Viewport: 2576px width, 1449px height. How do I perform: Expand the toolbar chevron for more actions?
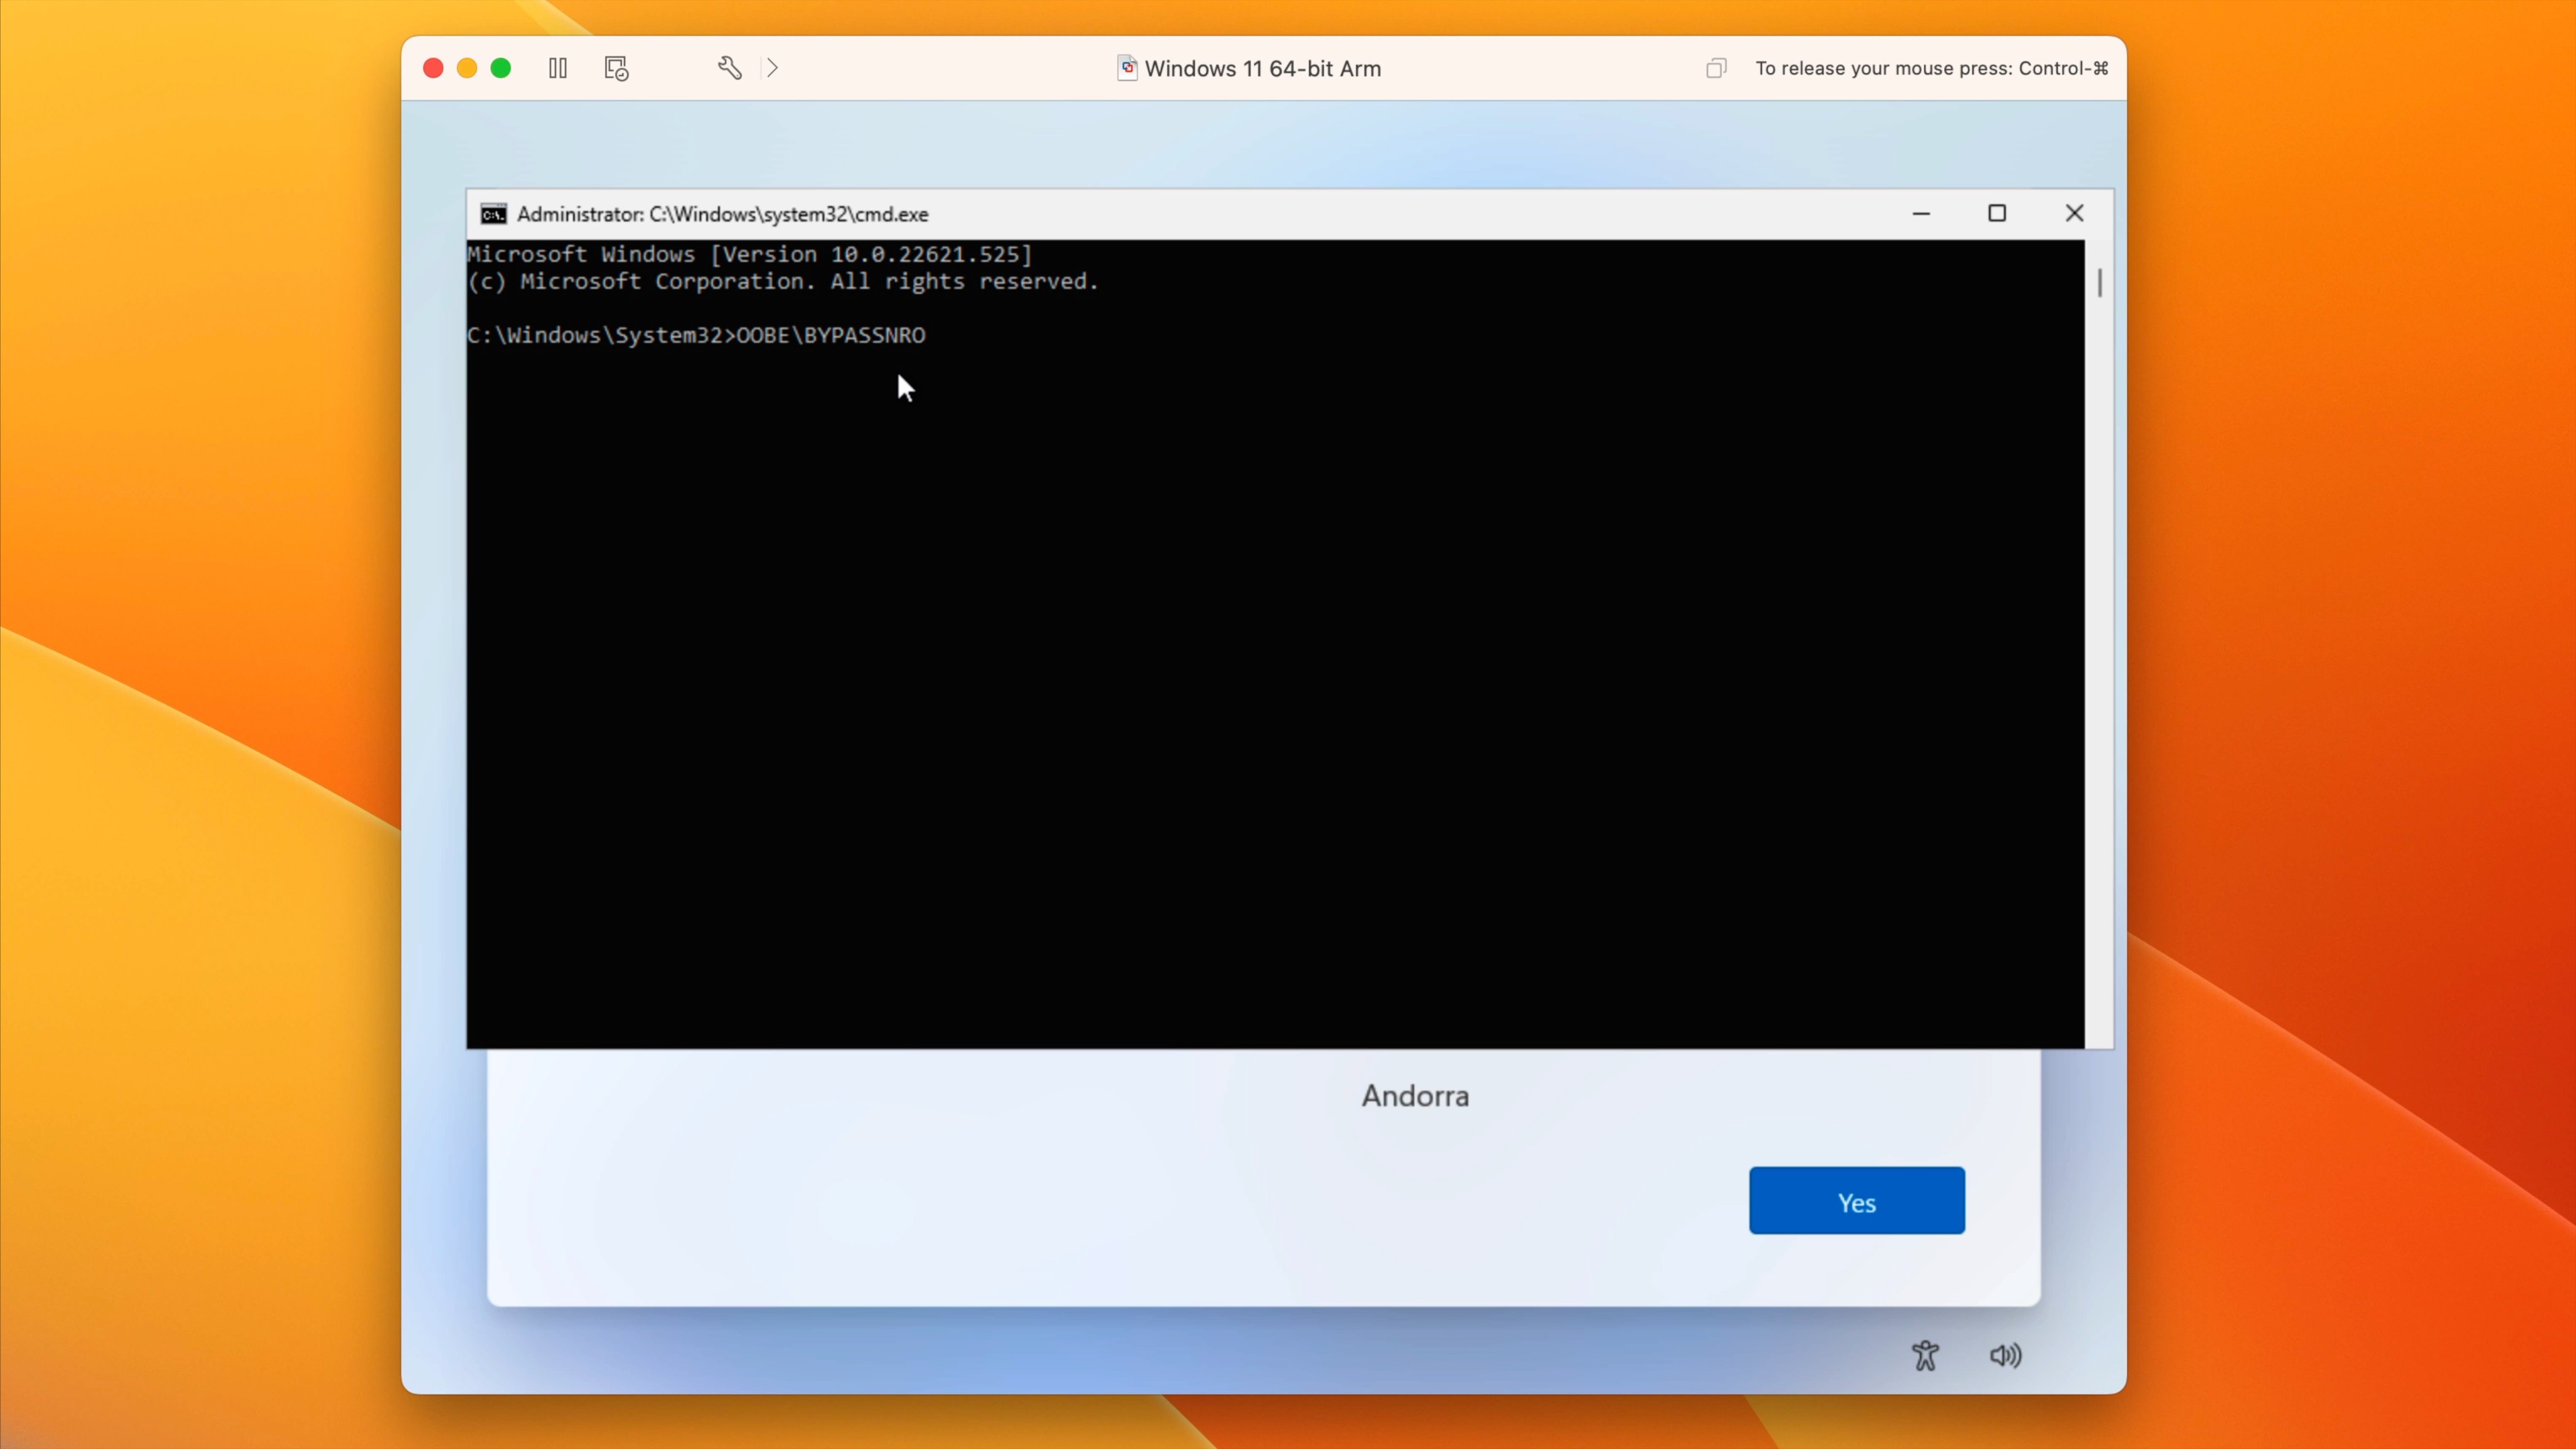click(x=772, y=68)
